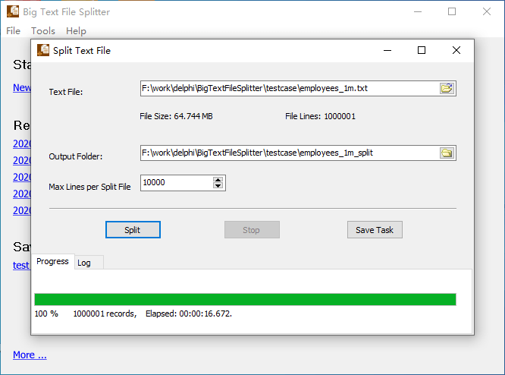
Task: Click the Big Text File Splitter app icon
Action: point(13,11)
